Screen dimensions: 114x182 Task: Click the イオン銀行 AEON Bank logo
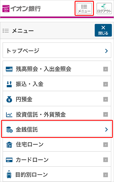tap(21, 9)
